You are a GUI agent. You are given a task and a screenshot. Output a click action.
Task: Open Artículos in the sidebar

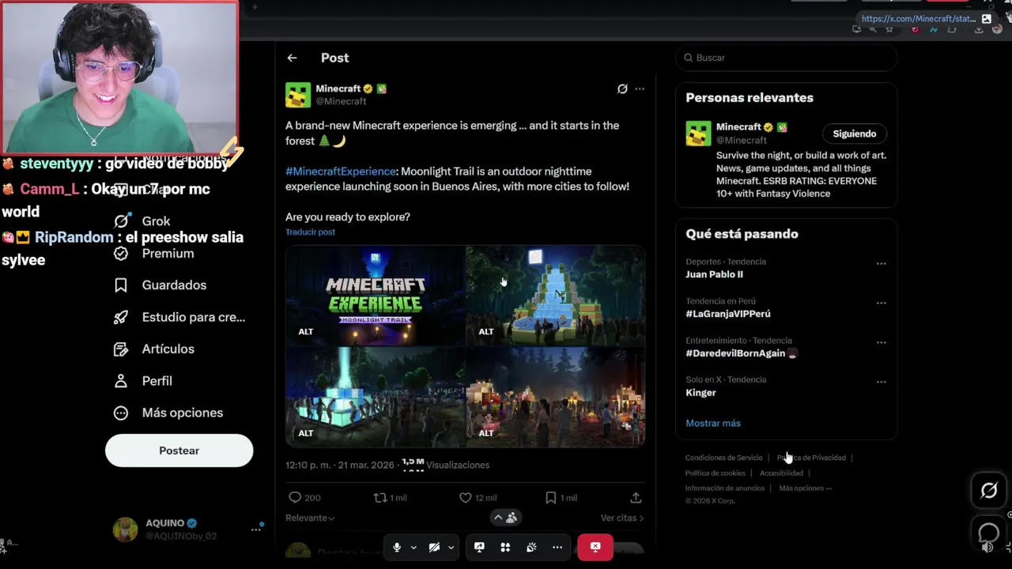[x=154, y=349]
